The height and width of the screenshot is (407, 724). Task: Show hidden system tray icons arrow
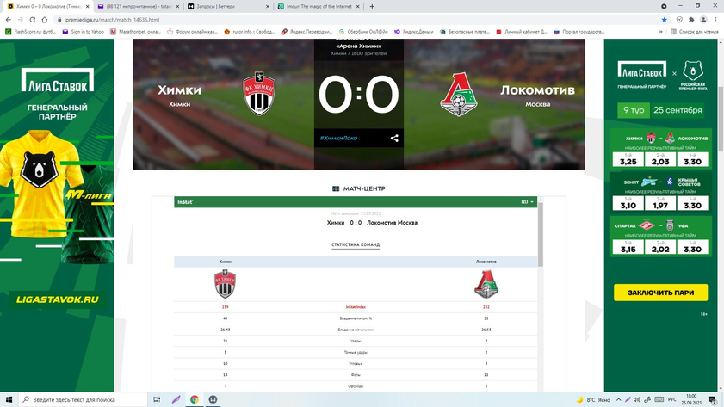tap(618, 399)
